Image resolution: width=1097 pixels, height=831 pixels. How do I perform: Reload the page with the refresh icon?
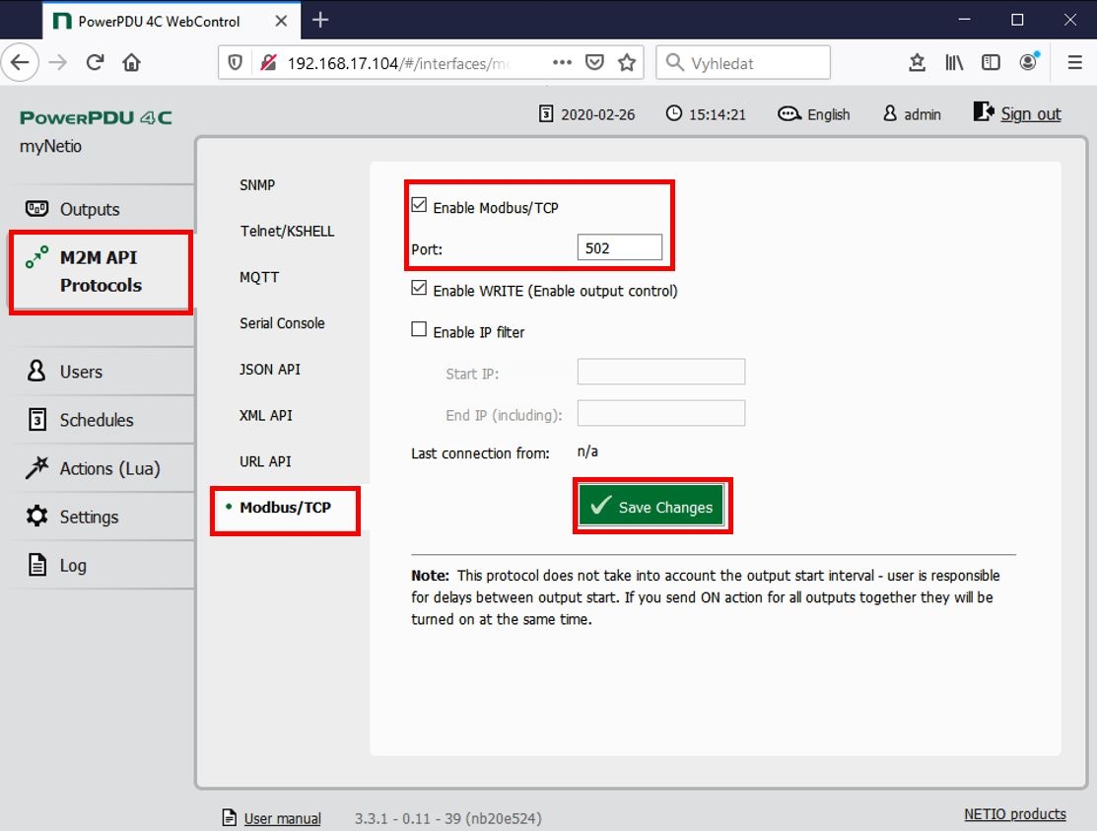click(96, 63)
